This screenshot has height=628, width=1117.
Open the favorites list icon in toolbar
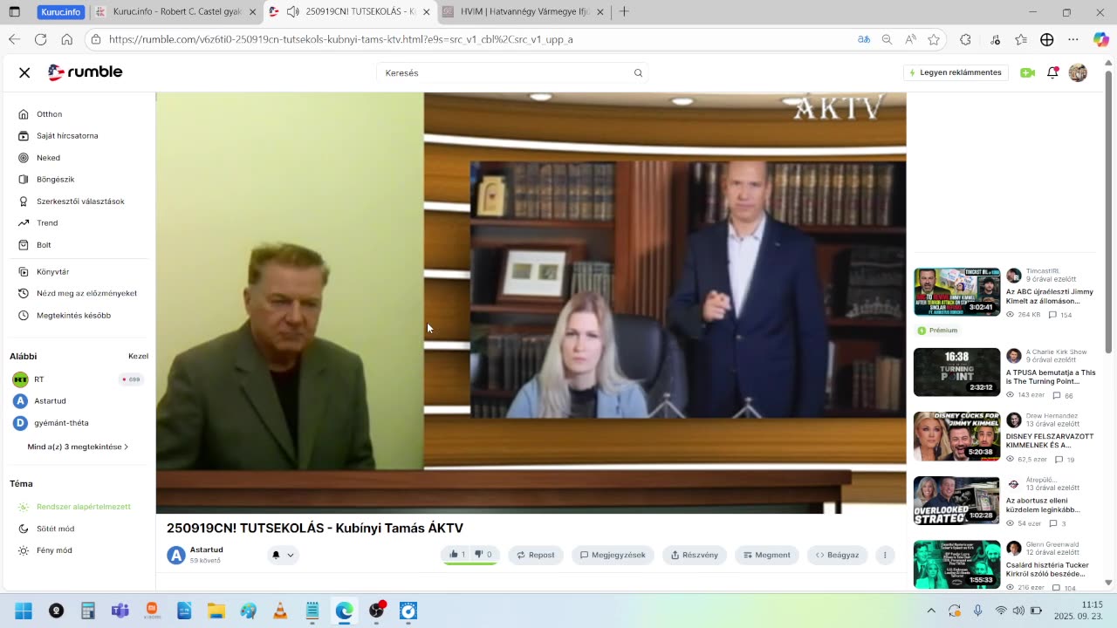(x=1021, y=39)
